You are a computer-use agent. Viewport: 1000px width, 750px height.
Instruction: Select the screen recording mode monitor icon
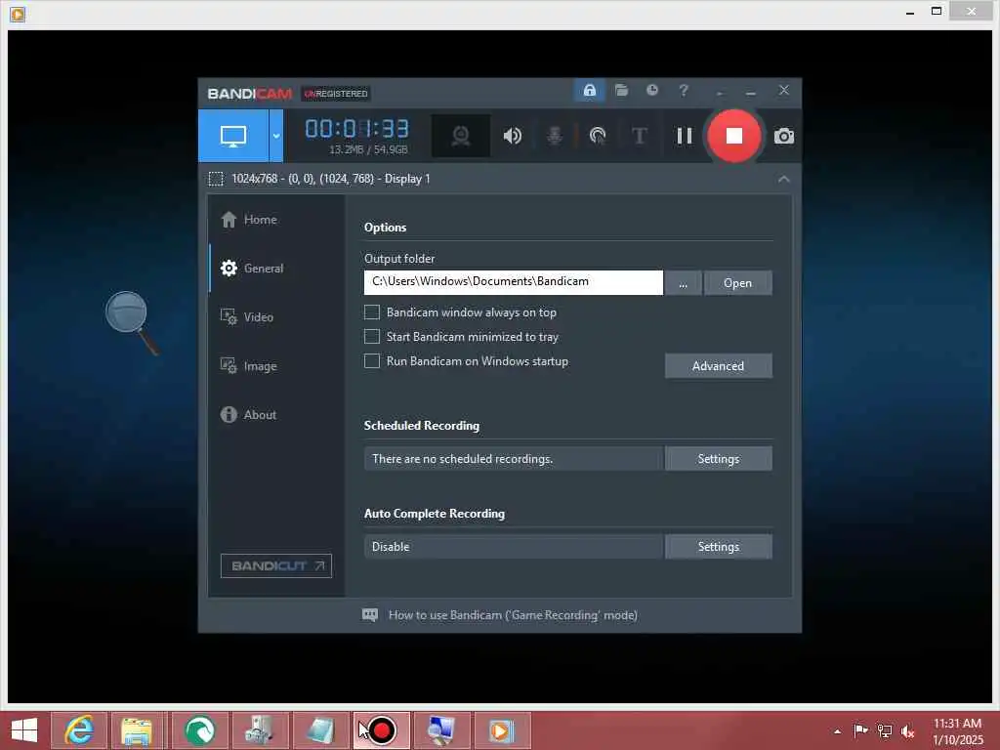(232, 136)
